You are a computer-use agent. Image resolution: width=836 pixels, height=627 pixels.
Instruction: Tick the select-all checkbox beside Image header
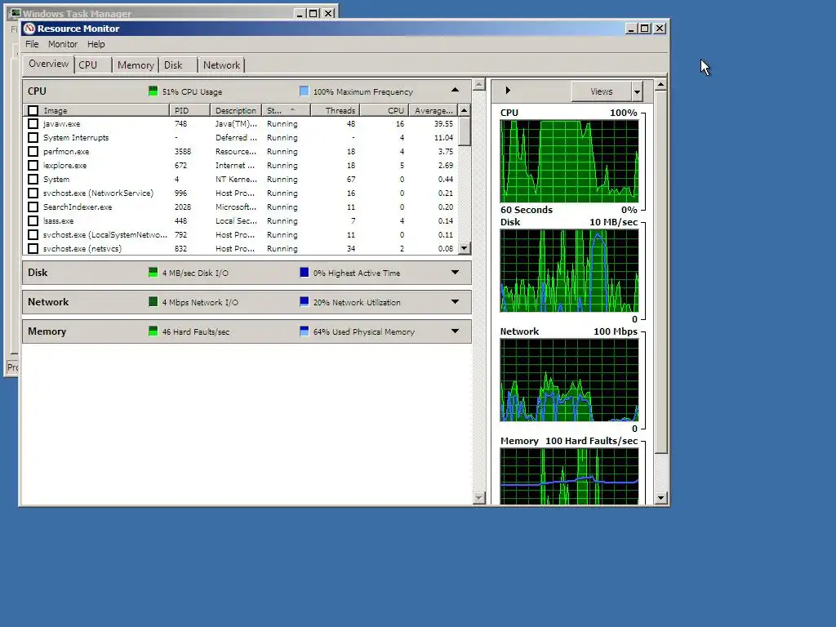tap(33, 110)
